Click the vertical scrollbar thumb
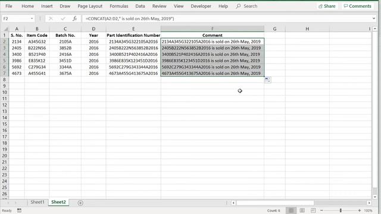This screenshot has width=381, height=214. pyautogui.click(x=374, y=109)
